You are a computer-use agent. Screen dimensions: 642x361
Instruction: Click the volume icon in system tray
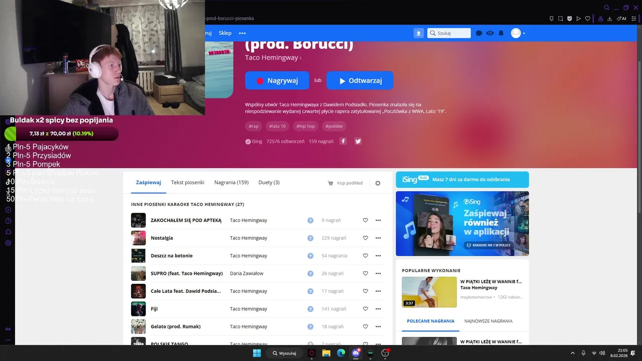point(602,353)
